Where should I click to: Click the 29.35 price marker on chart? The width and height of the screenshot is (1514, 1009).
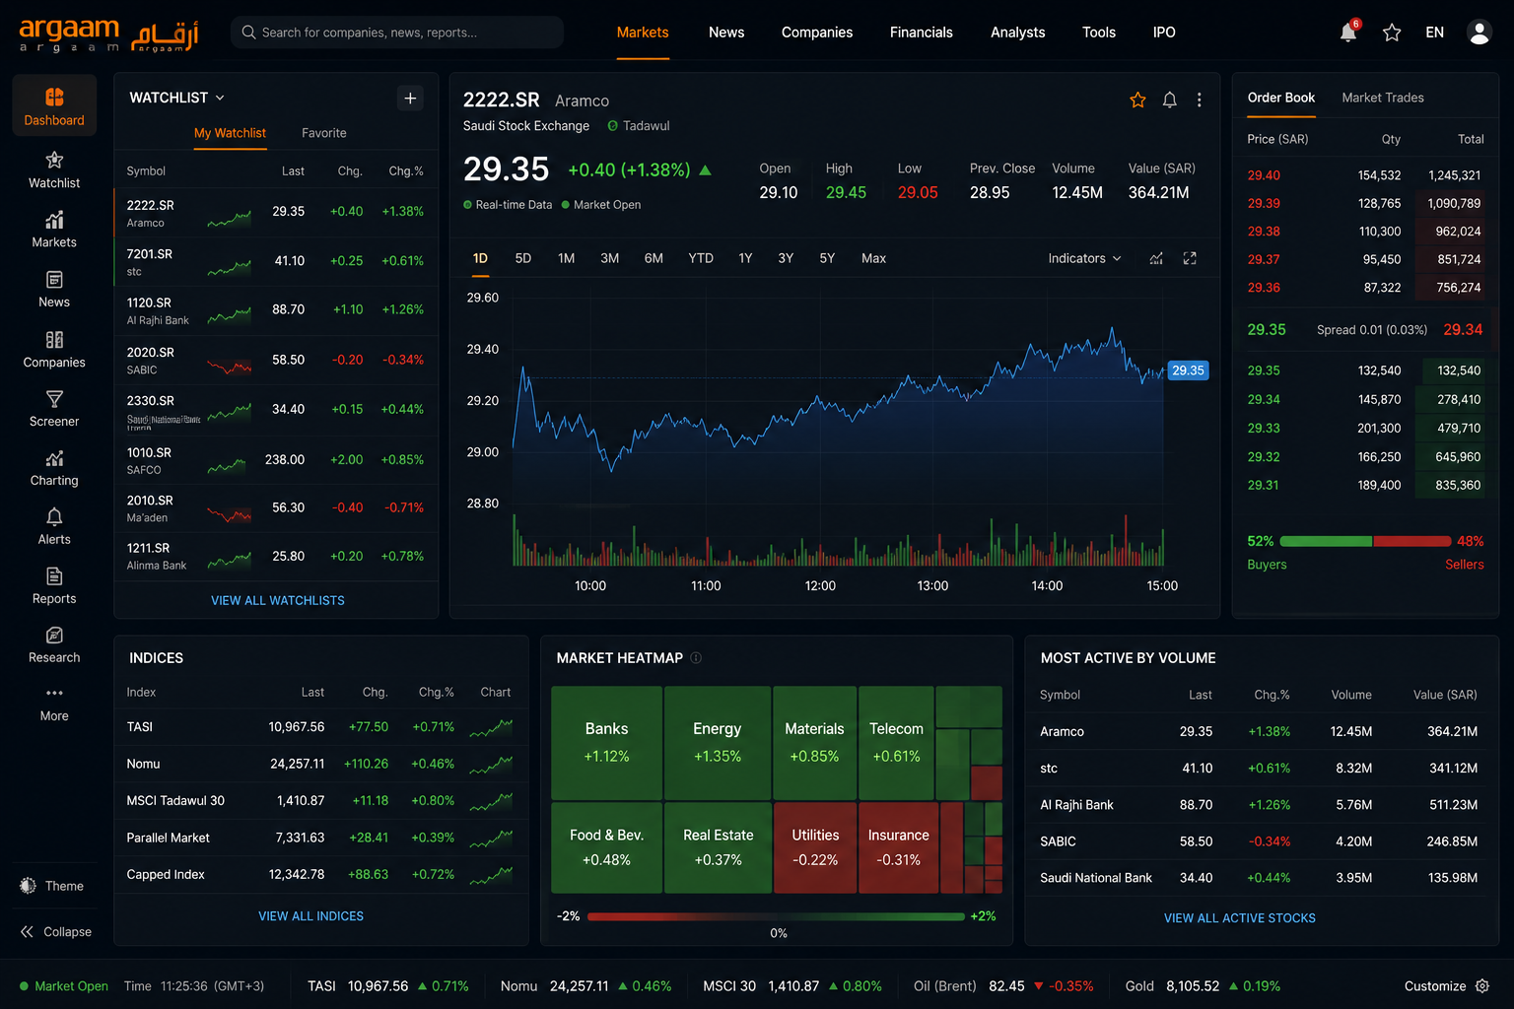pos(1188,370)
